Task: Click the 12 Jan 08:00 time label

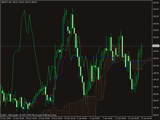Action: coord(134,118)
